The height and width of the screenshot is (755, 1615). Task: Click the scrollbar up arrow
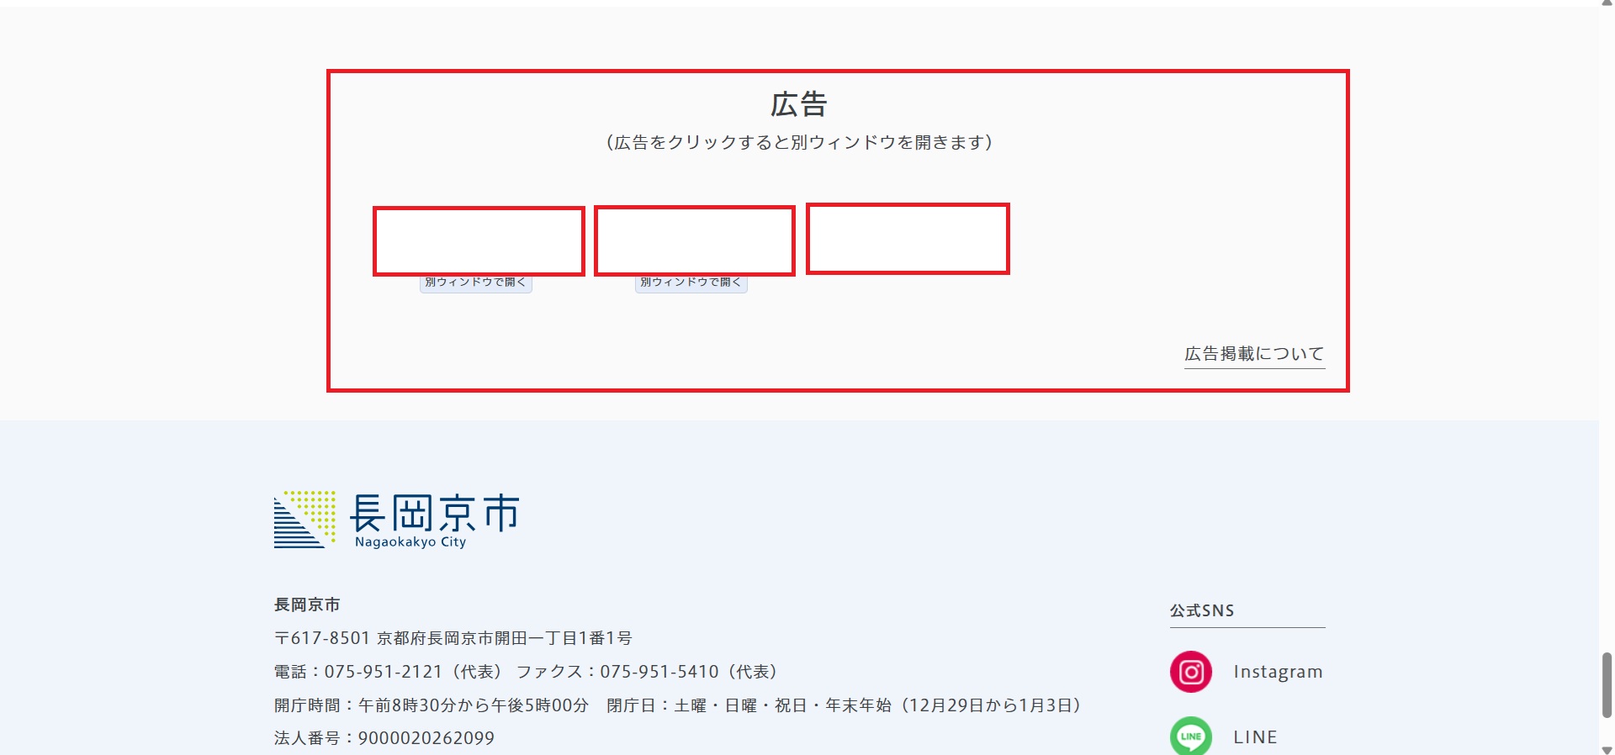[x=1607, y=3]
